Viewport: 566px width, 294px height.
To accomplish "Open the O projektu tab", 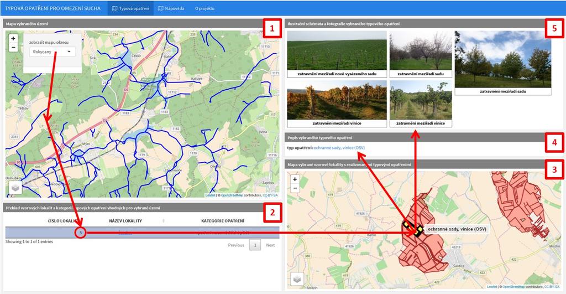I will coord(205,8).
